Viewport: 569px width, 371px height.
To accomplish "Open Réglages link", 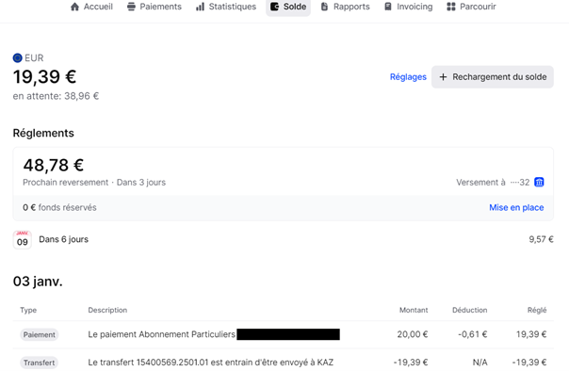I will 408,77.
